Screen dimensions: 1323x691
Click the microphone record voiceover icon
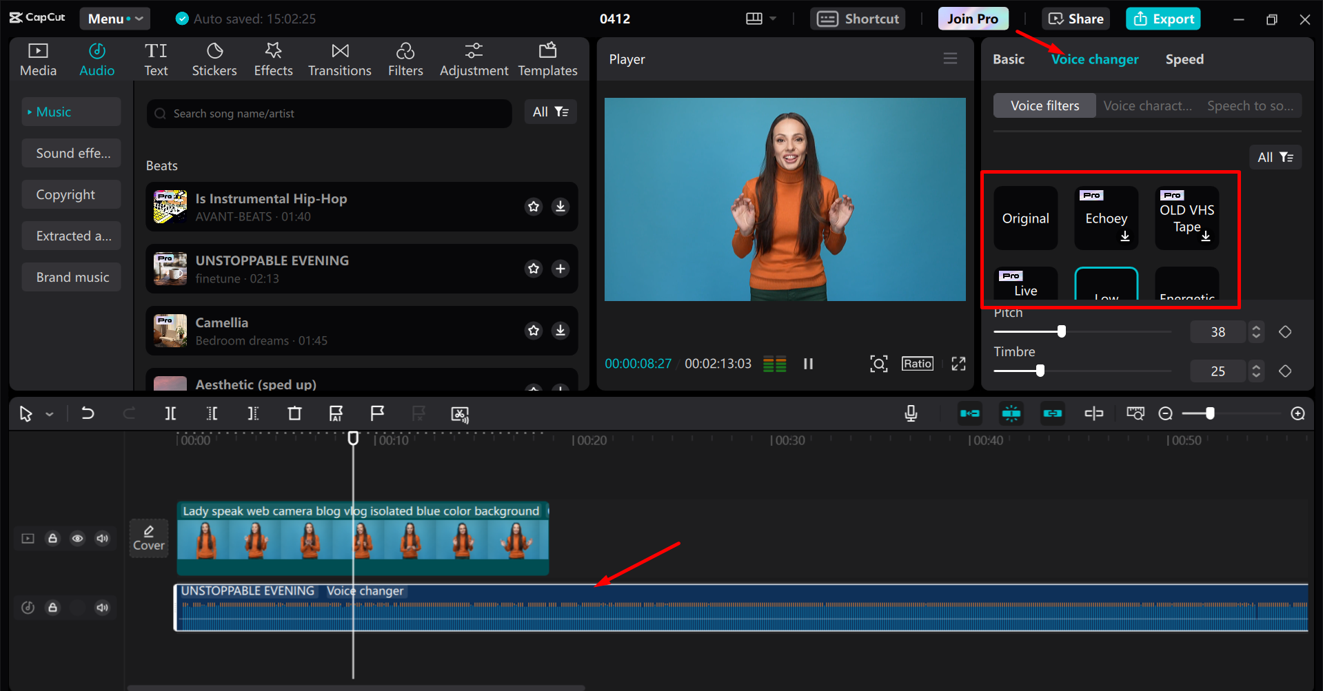click(x=911, y=413)
